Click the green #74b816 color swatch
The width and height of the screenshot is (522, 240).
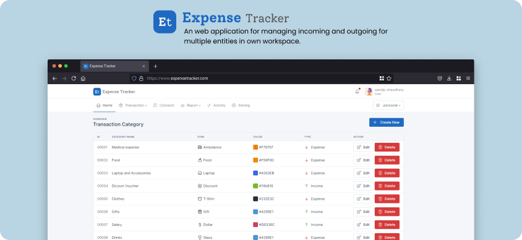255,186
